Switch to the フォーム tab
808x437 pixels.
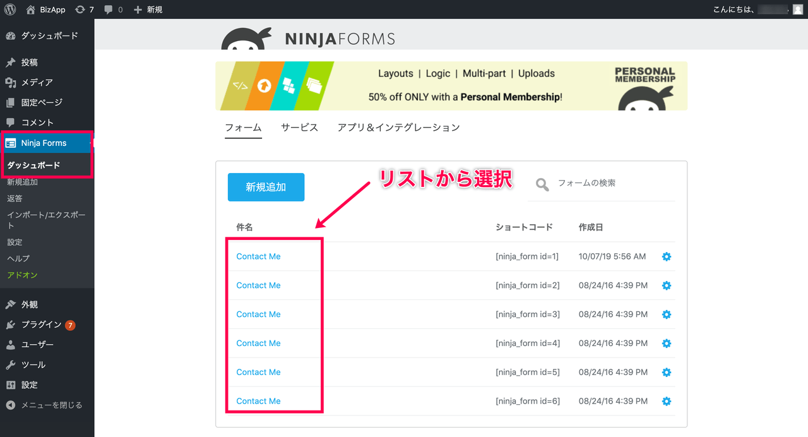tap(243, 128)
